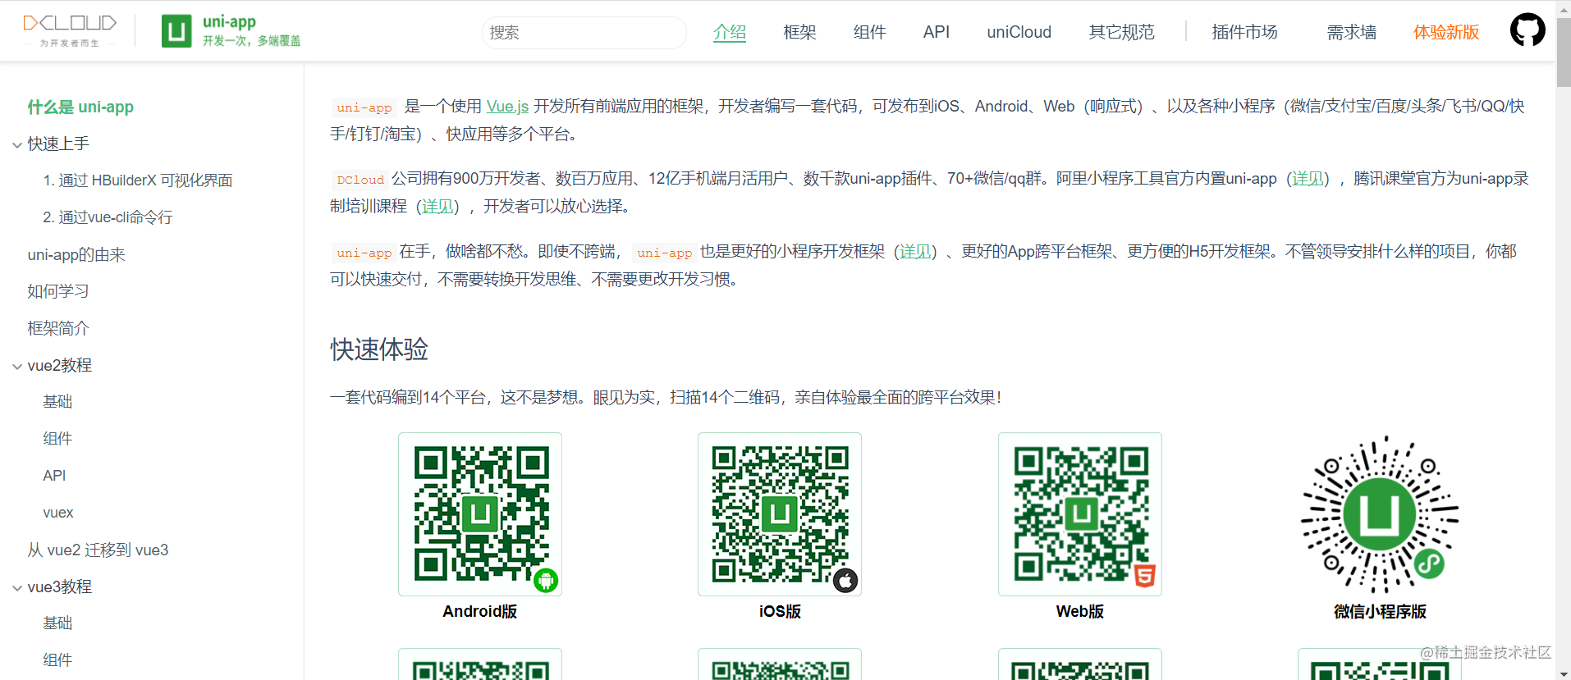Click the 微信小程序版 mini-program code
1571x680 pixels.
click(x=1380, y=514)
